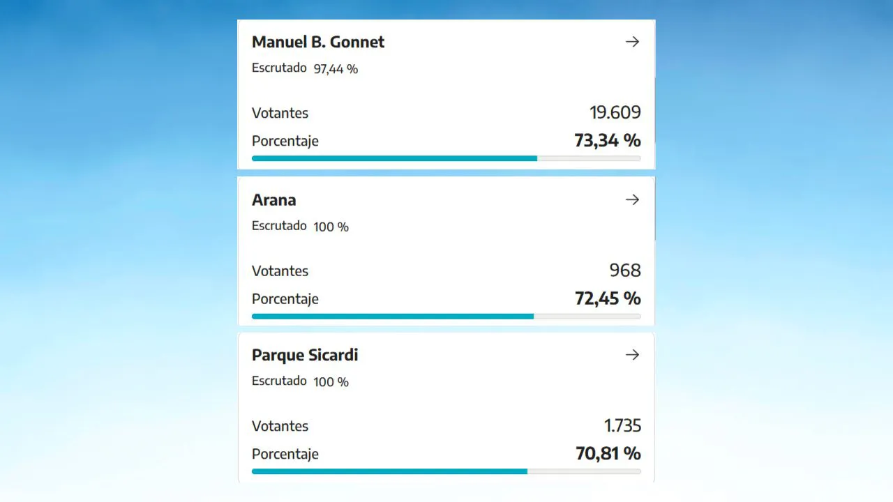Click the 19.609 voters count

(615, 113)
